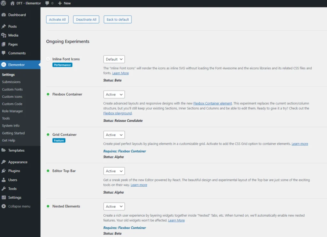
Task: Click the Users person icon
Action: [4, 180]
